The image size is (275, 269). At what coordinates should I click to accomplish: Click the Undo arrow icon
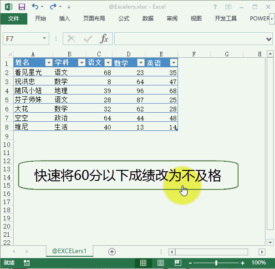coord(35,7)
